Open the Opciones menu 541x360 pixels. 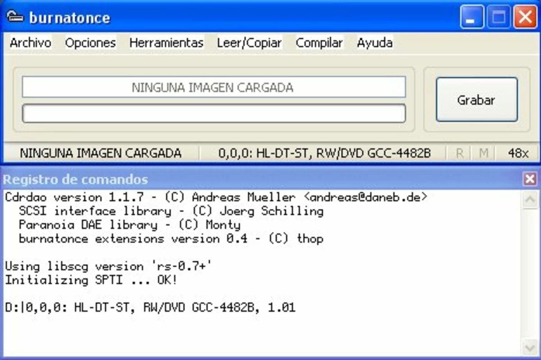[x=90, y=43]
